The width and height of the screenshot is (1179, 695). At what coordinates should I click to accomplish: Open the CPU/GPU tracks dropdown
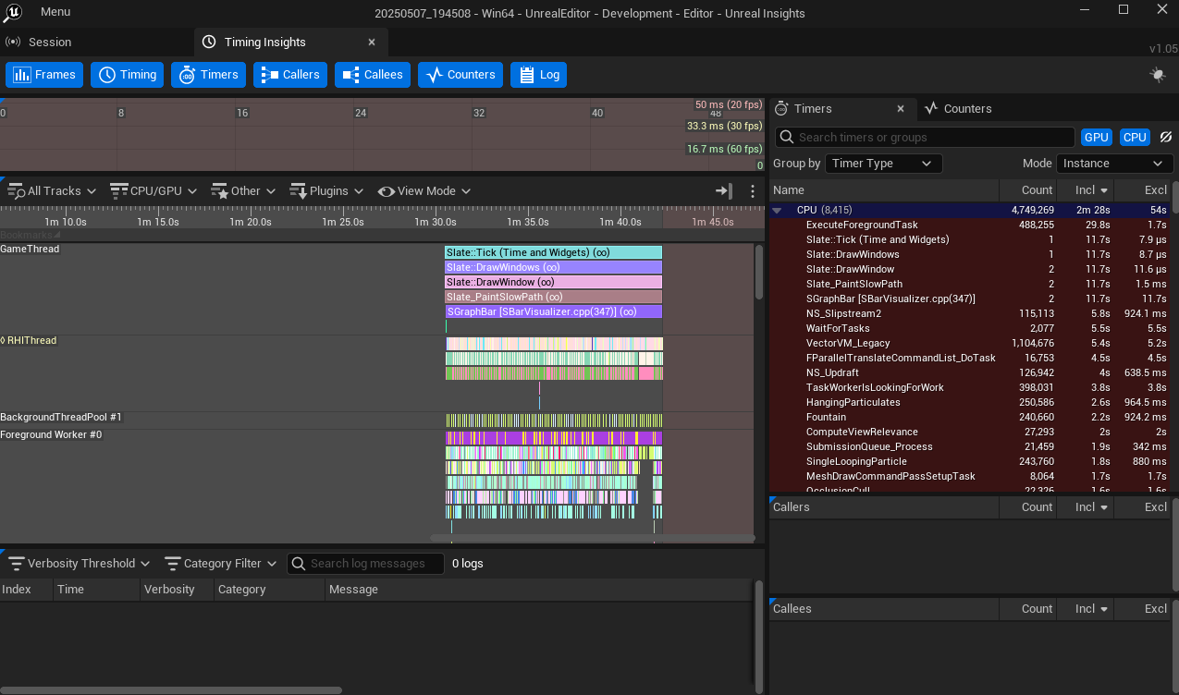pyautogui.click(x=154, y=191)
